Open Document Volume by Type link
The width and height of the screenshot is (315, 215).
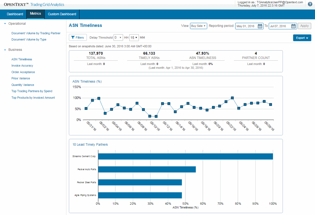click(x=29, y=39)
